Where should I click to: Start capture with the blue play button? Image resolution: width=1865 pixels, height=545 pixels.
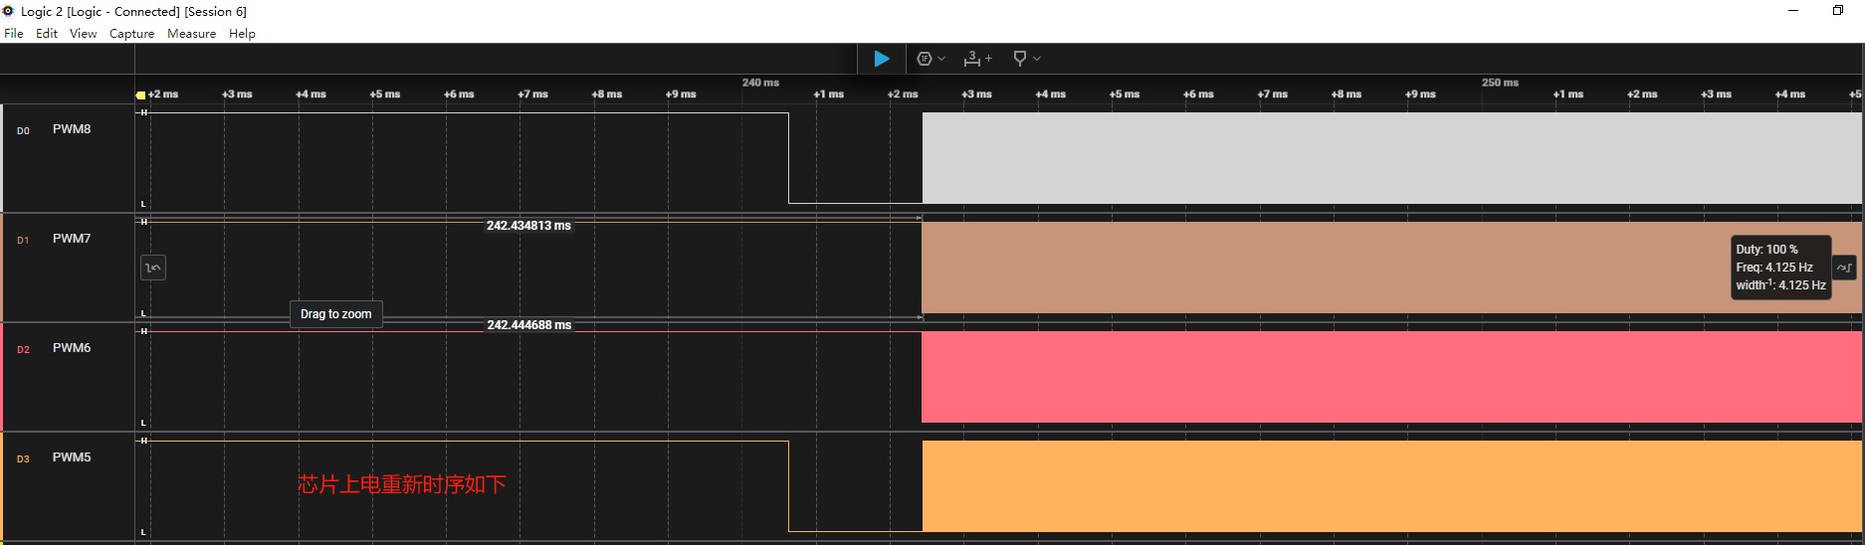click(881, 59)
